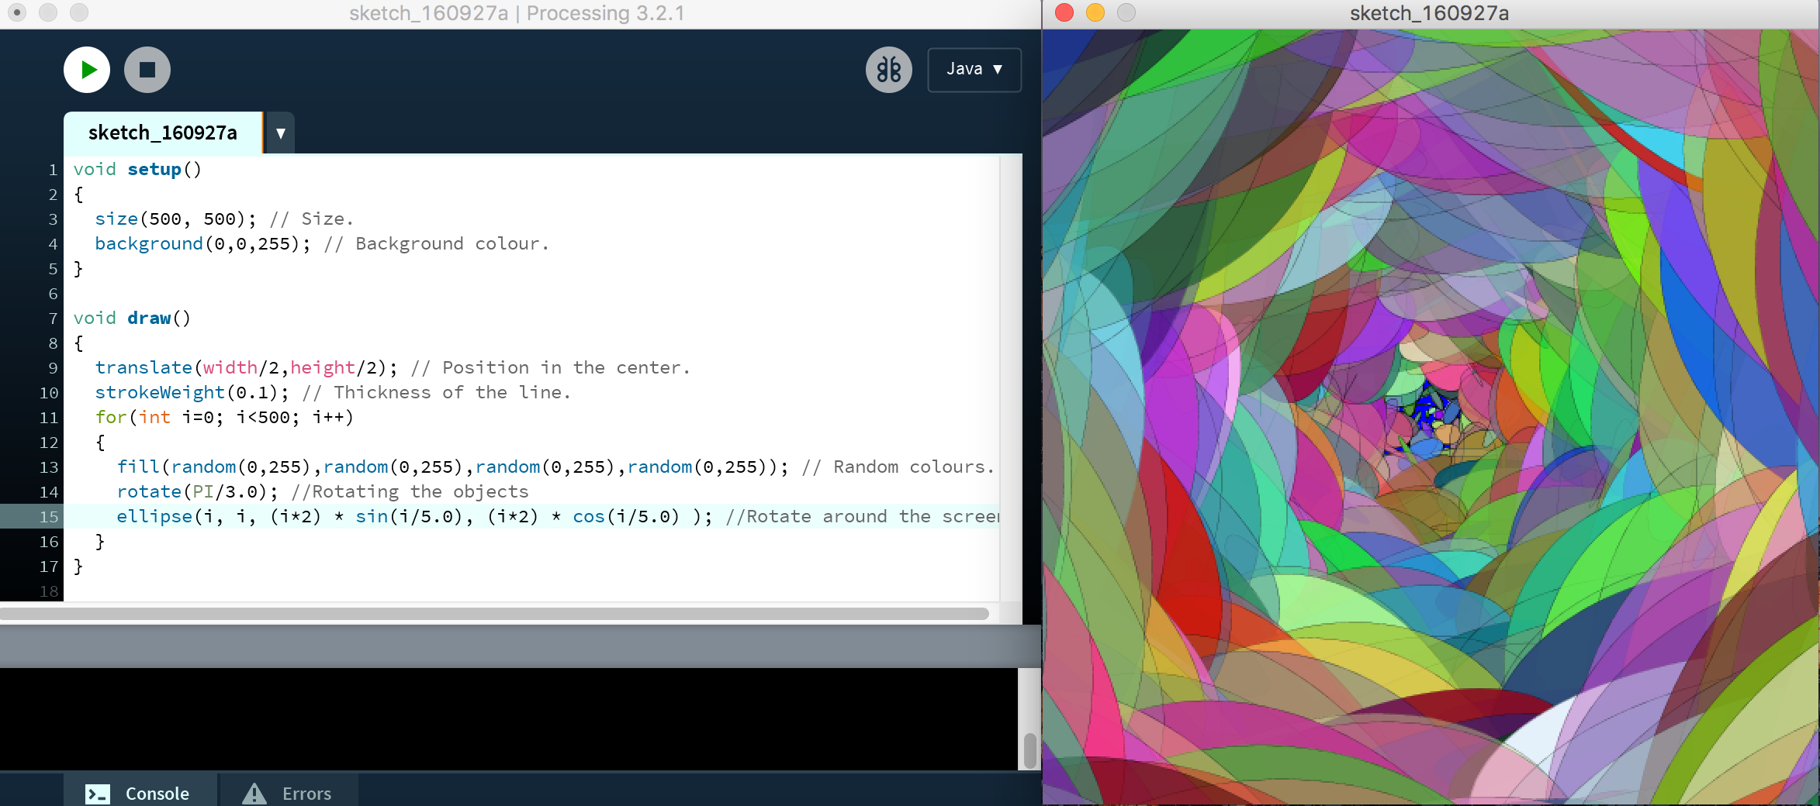Click the gray message status bar
The height and width of the screenshot is (806, 1820).
pos(520,646)
